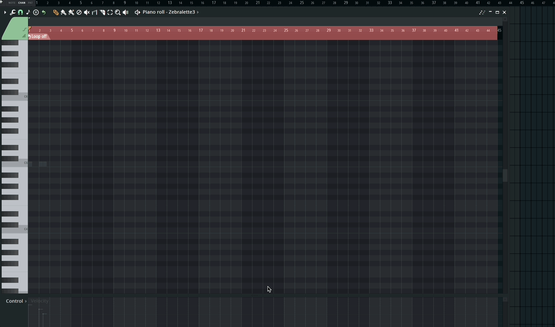Click the slide toggle in green corner

coord(24,29)
